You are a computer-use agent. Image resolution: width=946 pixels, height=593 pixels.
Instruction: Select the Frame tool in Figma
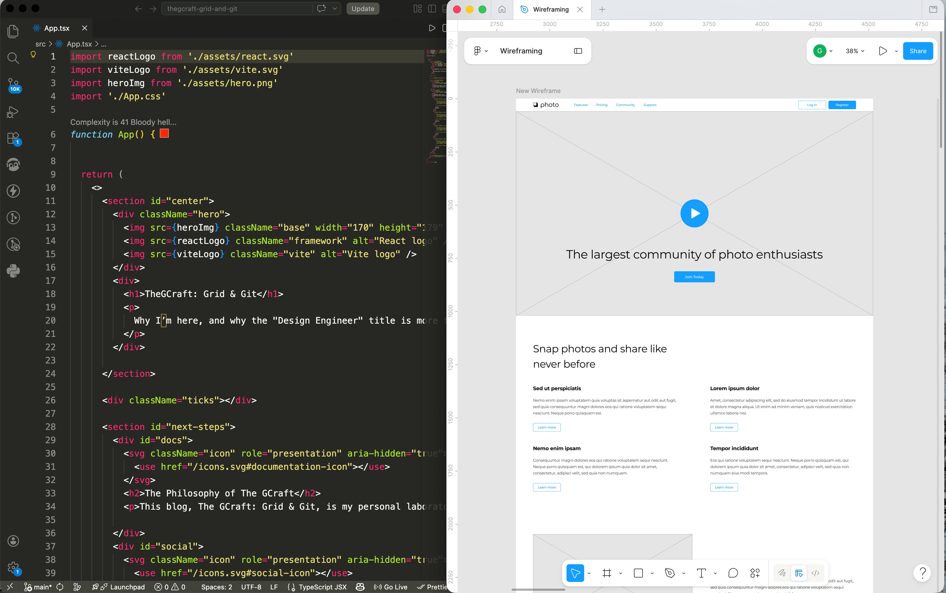607,573
